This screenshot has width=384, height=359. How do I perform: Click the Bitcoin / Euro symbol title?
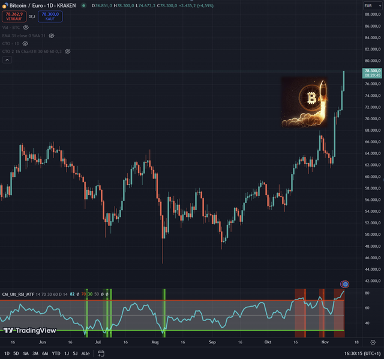coord(43,5)
